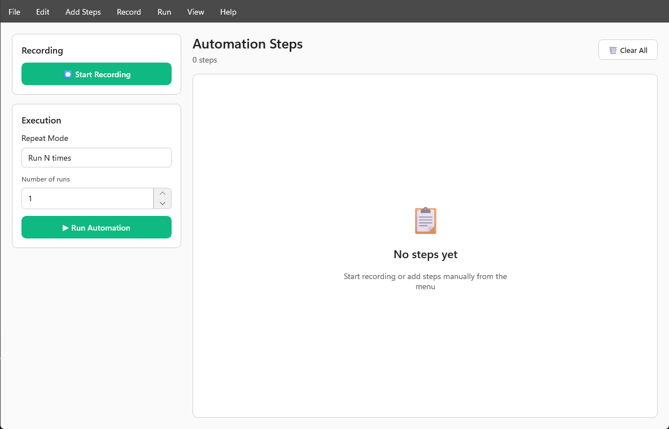Click the trash bin icon beside Clear All
The height and width of the screenshot is (429, 669).
tap(613, 50)
